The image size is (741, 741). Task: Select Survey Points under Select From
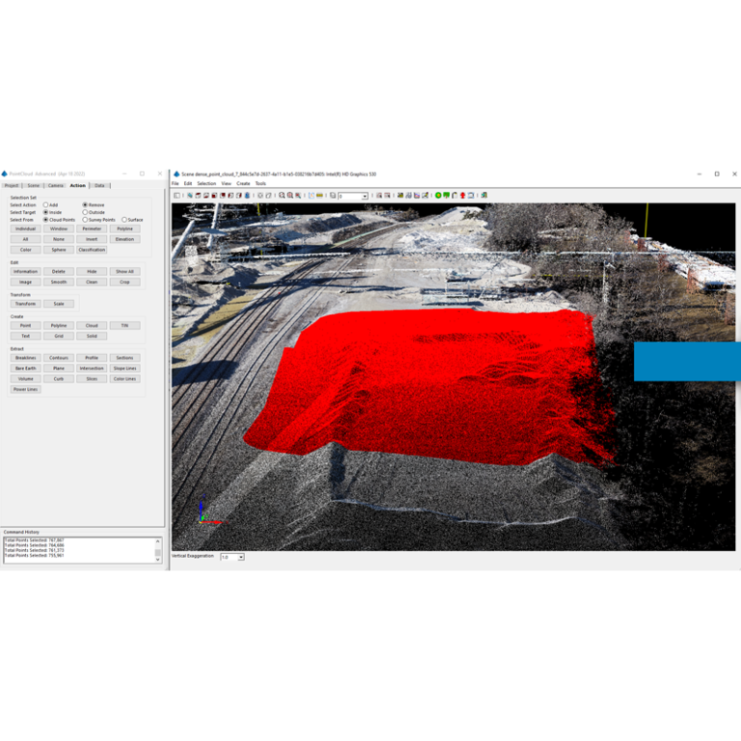[x=85, y=220]
